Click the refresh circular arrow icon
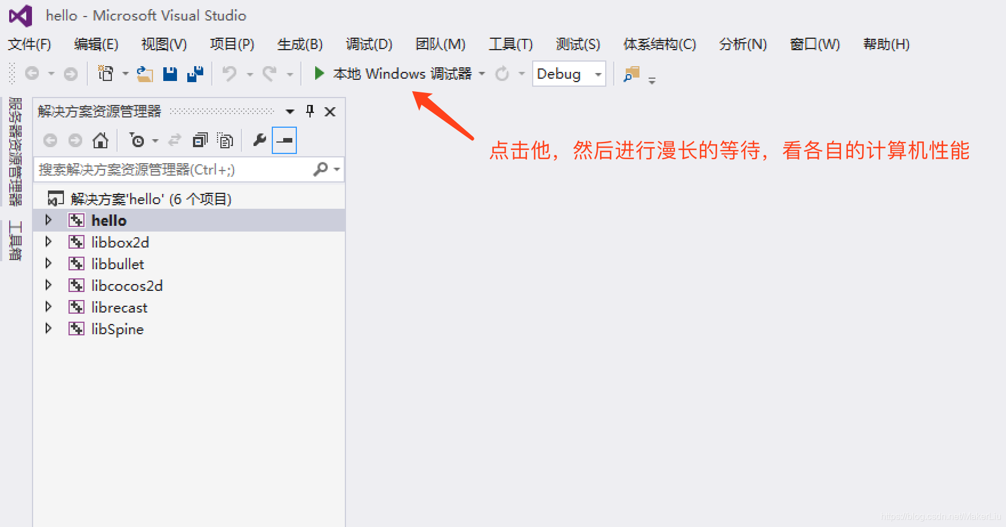The width and height of the screenshot is (1006, 527). (502, 74)
